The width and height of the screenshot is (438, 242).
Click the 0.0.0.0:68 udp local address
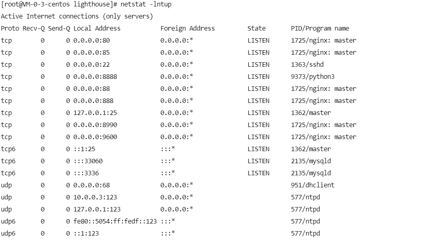point(91,185)
